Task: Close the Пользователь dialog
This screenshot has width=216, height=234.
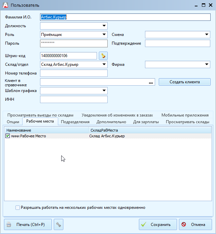Action: click(211, 5)
